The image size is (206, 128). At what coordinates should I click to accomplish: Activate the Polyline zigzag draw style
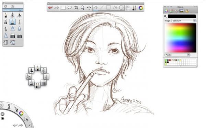coord(115,8)
